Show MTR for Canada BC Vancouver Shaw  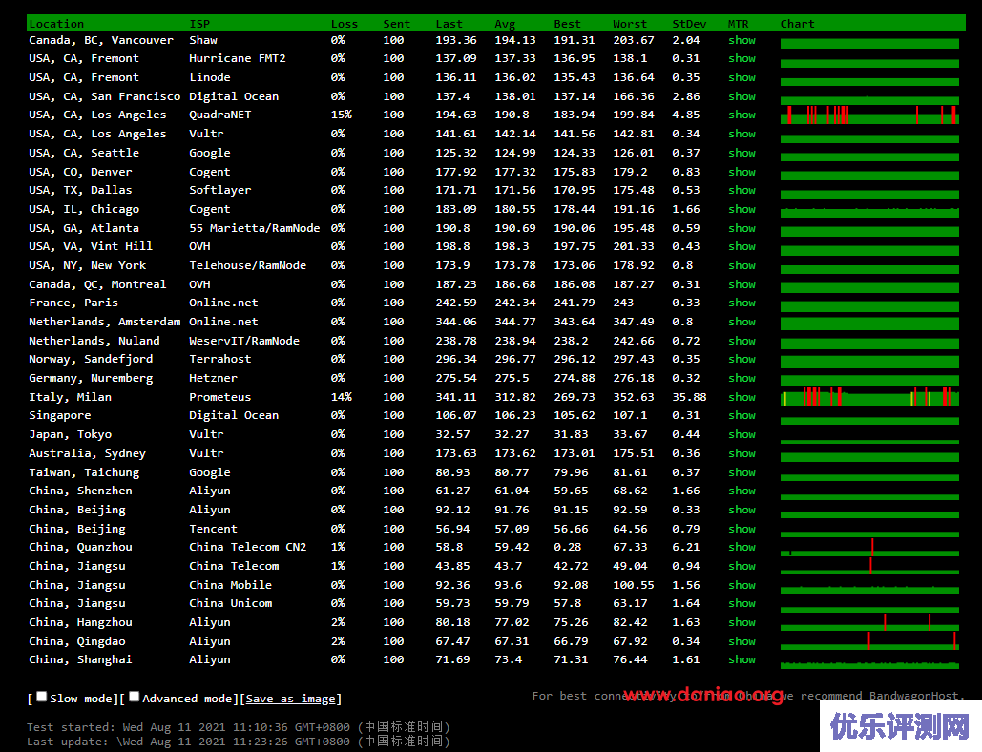pyautogui.click(x=742, y=40)
